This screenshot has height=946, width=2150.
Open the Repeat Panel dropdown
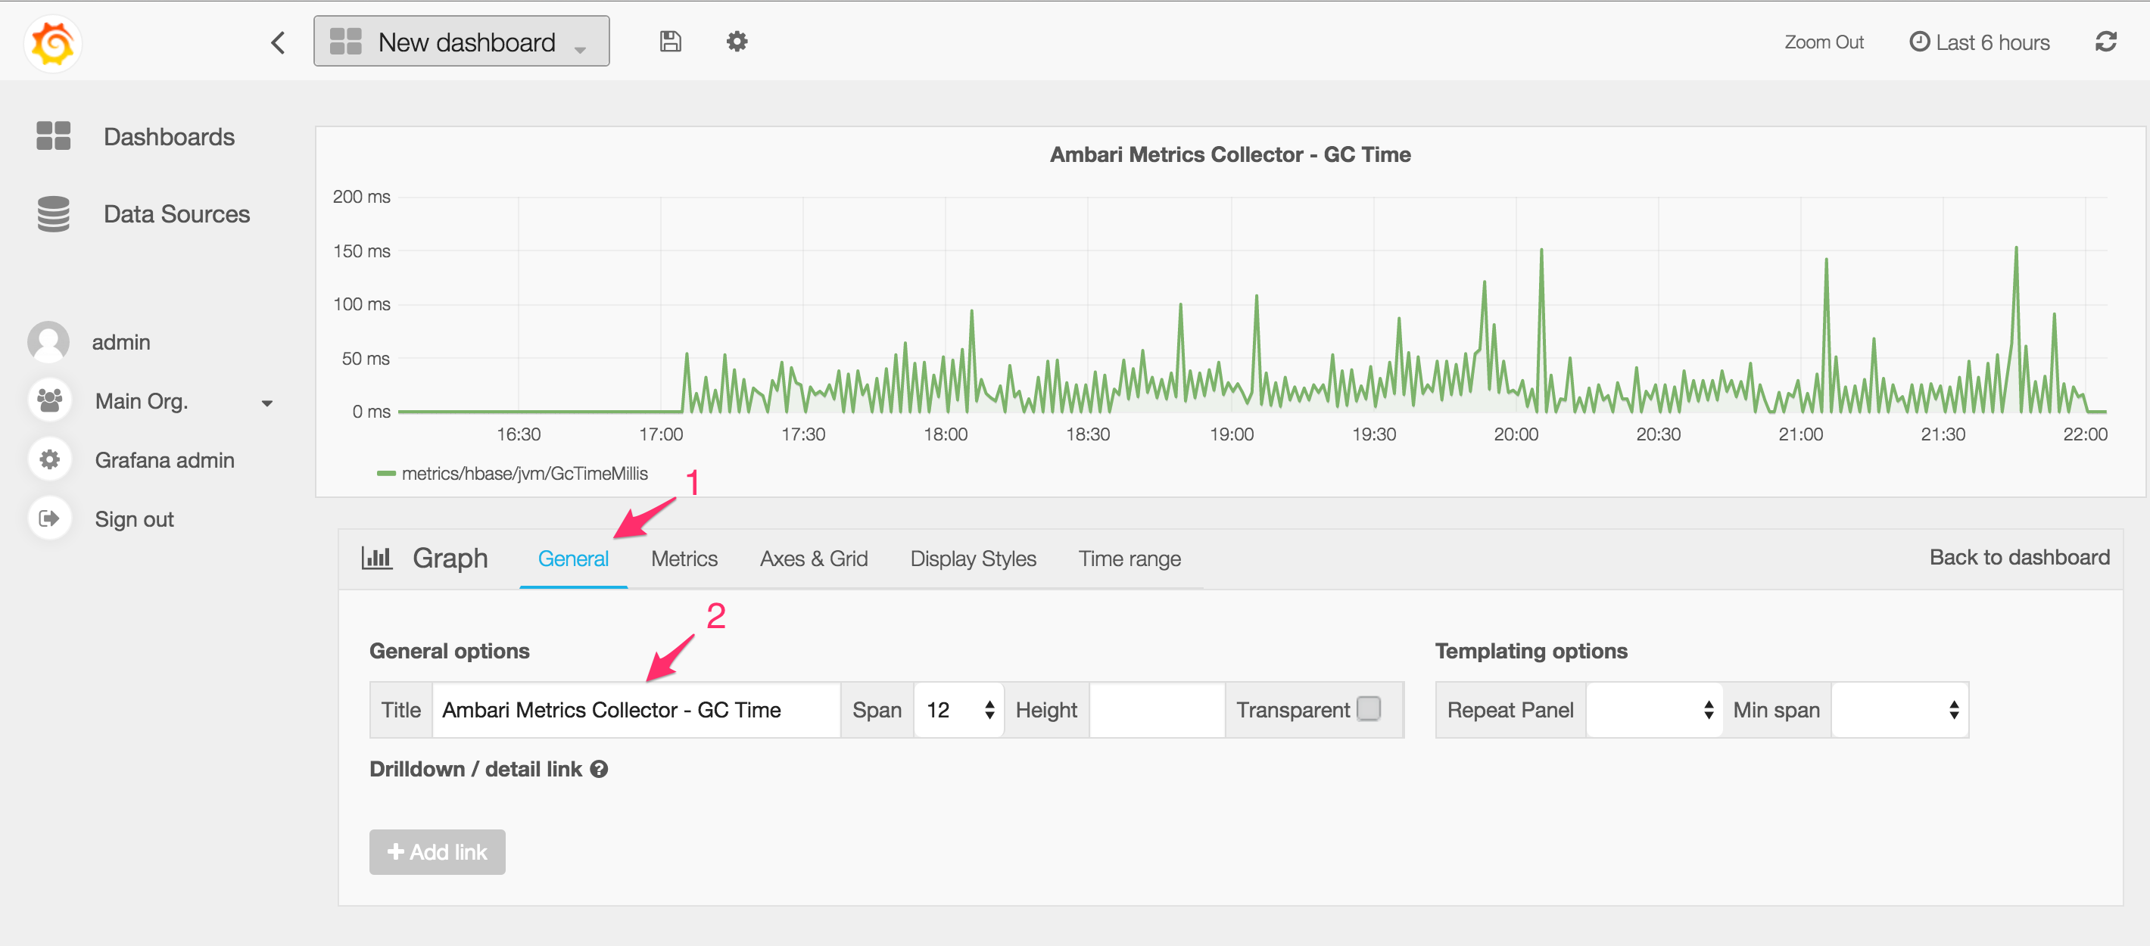click(x=1653, y=709)
